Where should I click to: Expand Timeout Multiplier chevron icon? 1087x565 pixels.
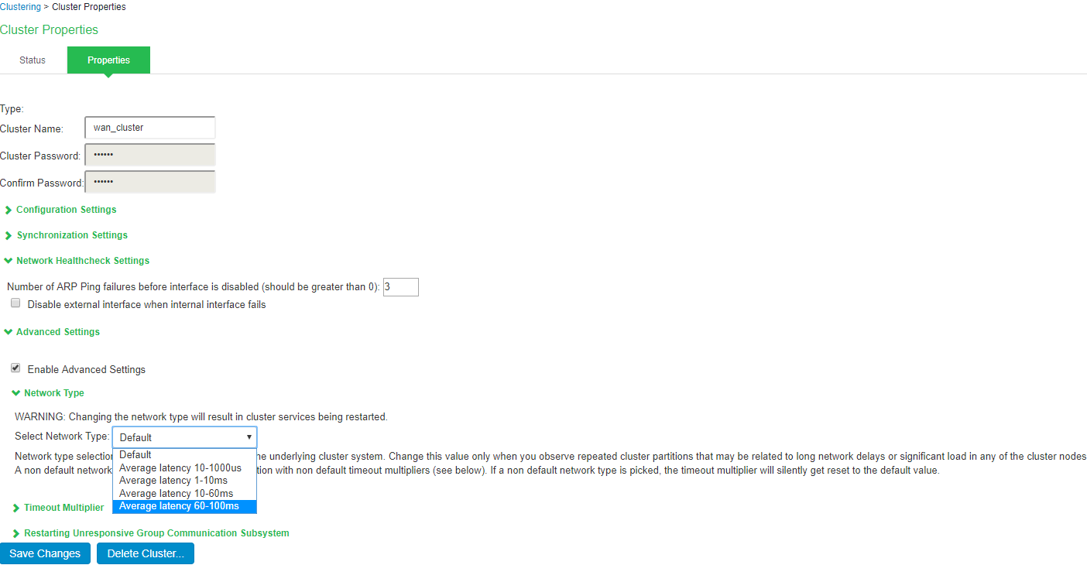point(16,508)
